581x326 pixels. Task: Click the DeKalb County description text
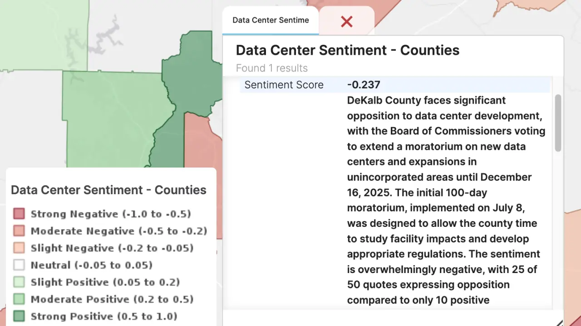point(445,199)
